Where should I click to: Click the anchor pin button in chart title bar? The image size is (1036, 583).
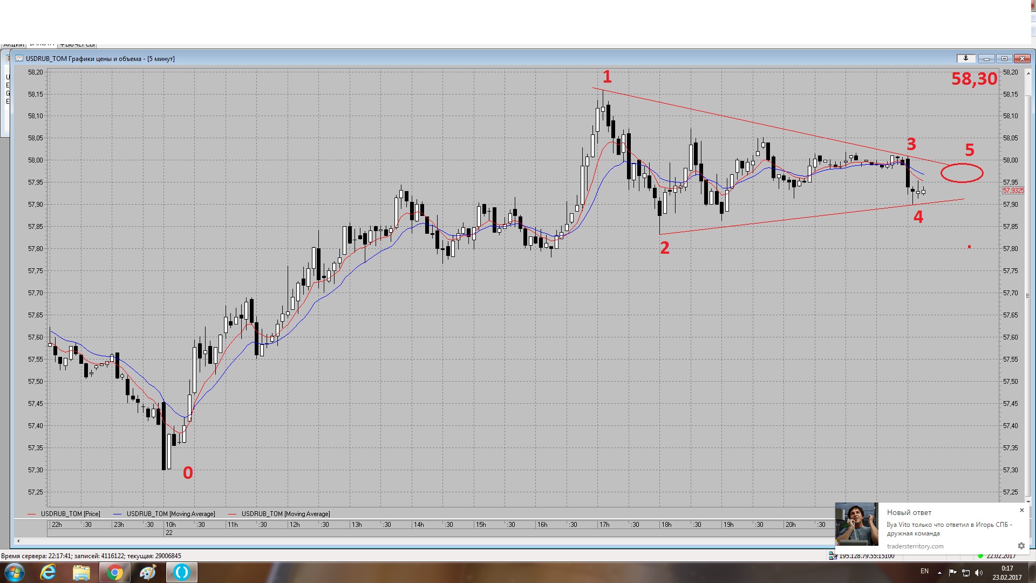(x=966, y=58)
